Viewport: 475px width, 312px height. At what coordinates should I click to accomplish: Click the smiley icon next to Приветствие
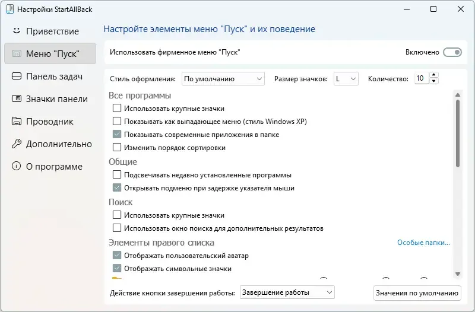16,31
